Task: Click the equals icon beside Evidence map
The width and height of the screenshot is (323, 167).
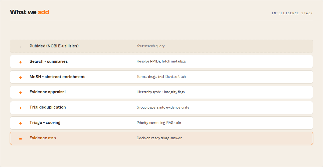Action: 20,139
